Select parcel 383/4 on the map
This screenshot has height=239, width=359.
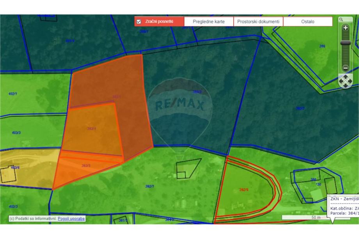92,129
